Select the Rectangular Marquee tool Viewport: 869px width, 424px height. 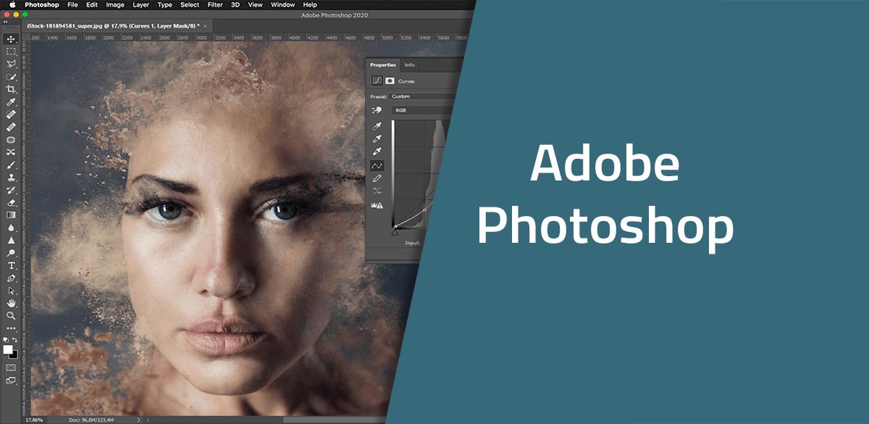[11, 51]
